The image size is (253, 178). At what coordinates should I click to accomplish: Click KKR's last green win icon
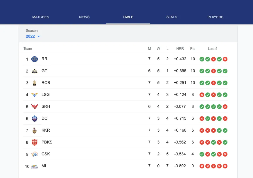point(225,130)
